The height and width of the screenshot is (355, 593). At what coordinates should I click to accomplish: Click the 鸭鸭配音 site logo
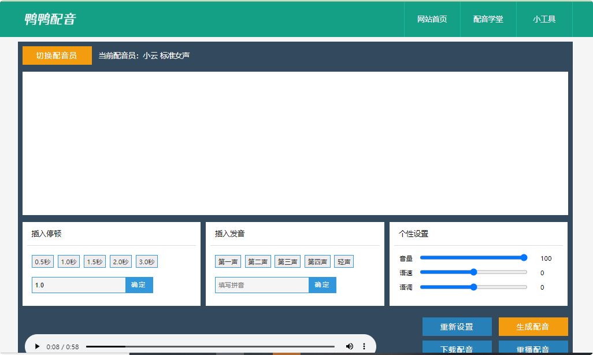[50, 19]
